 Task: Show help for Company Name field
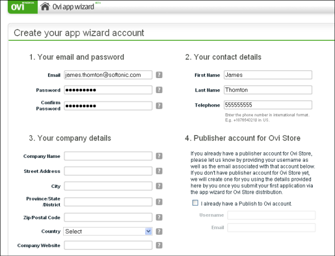click(159, 156)
